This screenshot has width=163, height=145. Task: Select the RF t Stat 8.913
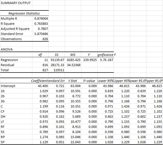point(76,127)
